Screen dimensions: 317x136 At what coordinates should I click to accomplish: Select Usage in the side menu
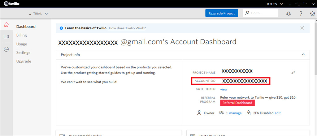(22, 44)
